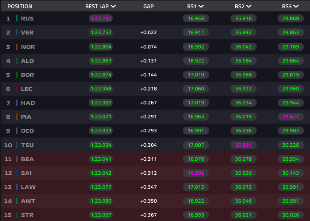The image size is (310, 221).
Task: Select the HAD driver in seventh place
Action: click(28, 103)
